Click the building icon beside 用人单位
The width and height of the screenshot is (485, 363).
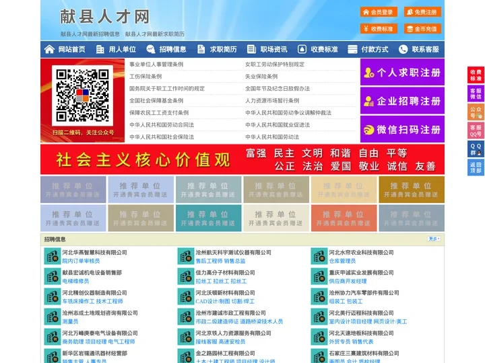click(x=100, y=49)
